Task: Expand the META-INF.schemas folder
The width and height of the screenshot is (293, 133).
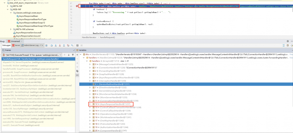Action: tap(11, 29)
